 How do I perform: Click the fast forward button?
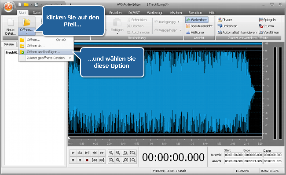tap(102, 153)
